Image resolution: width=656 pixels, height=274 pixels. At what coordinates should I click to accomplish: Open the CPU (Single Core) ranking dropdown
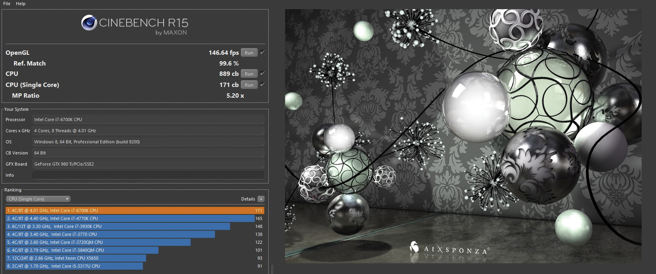[38, 199]
